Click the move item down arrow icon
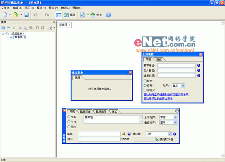The width and height of the screenshot is (225, 162). (x=43, y=28)
